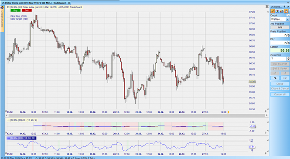The height and width of the screenshot is (159, 290).
Task: Close the US Dollar Index chart tab
Action: (69, 3)
